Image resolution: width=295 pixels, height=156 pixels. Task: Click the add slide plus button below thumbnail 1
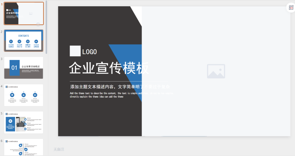tap(38, 24)
